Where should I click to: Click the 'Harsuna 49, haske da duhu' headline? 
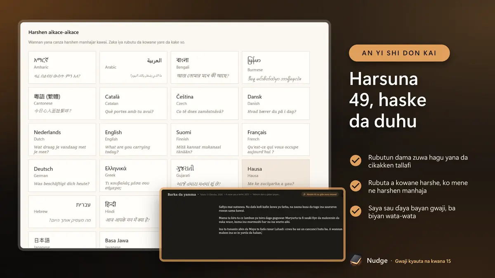(x=388, y=100)
